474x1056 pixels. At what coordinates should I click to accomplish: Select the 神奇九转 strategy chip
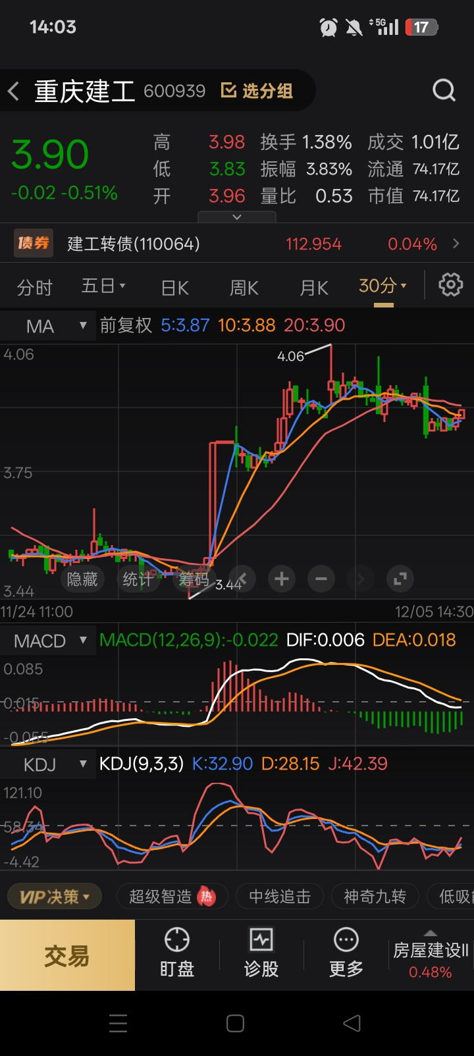pos(375,897)
